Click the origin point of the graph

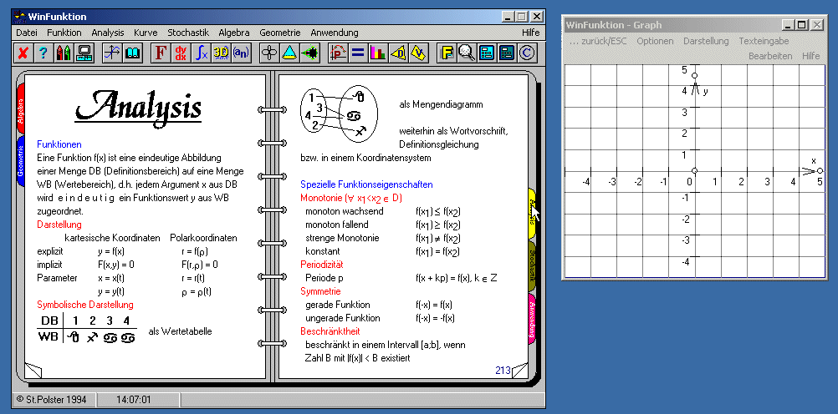click(694, 171)
